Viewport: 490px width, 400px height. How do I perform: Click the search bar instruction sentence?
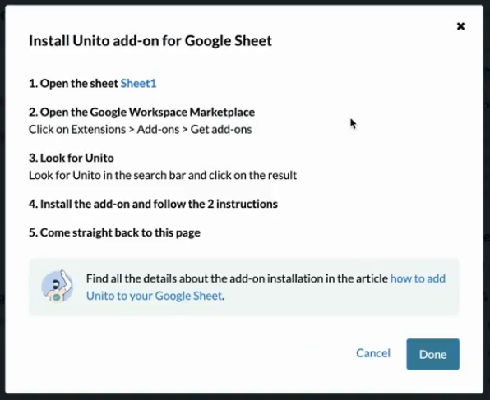pos(163,175)
